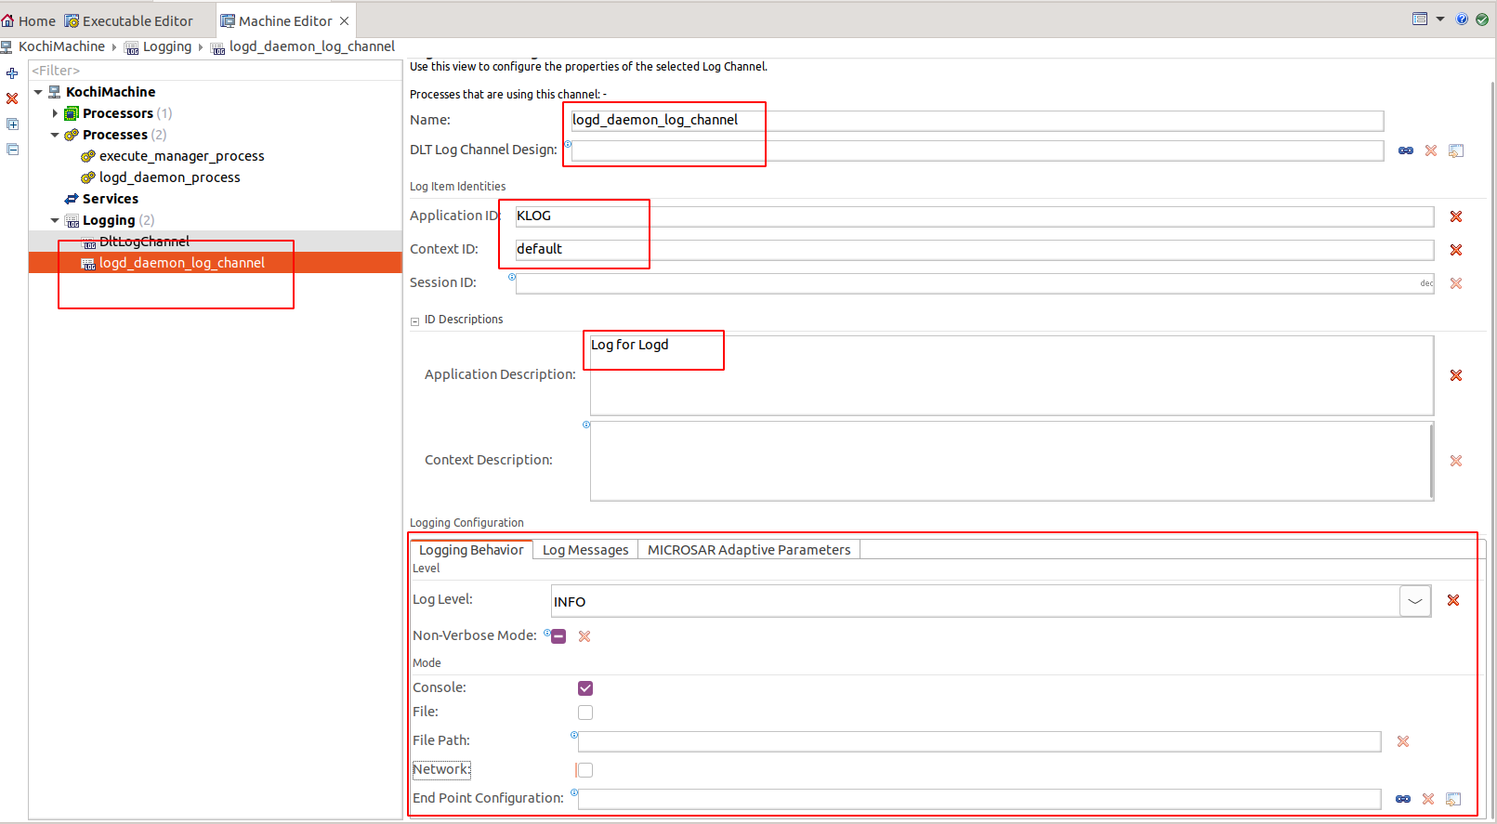The image size is (1497, 824).
Task: Clear the Session ID value
Action: [1456, 283]
